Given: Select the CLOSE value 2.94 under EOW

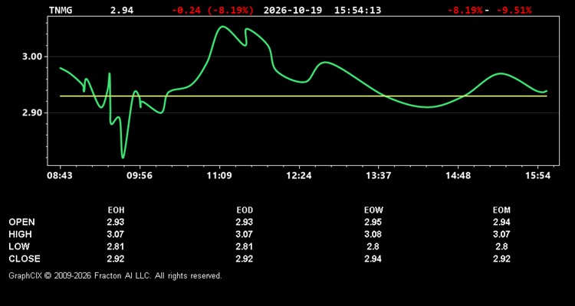Looking at the screenshot, I should click(x=373, y=259).
